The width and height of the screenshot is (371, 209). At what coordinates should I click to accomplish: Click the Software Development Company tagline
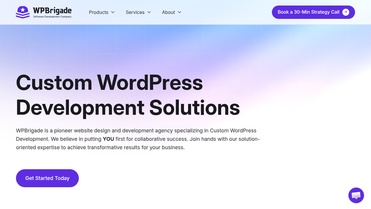52,17
